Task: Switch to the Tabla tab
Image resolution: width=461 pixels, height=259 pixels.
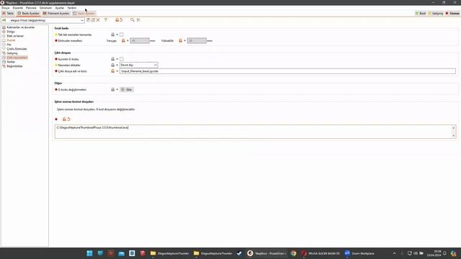Action: coord(8,13)
